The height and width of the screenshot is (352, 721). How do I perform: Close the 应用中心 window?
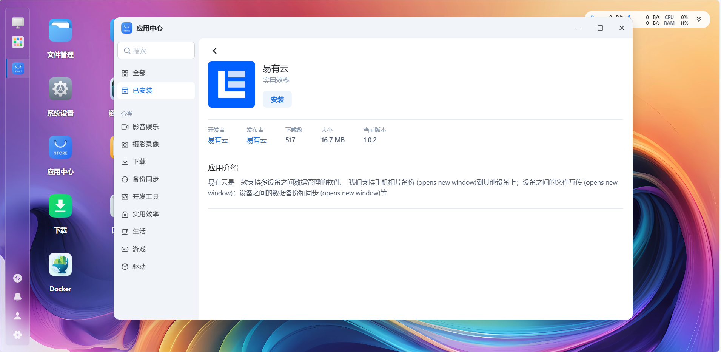pos(622,28)
